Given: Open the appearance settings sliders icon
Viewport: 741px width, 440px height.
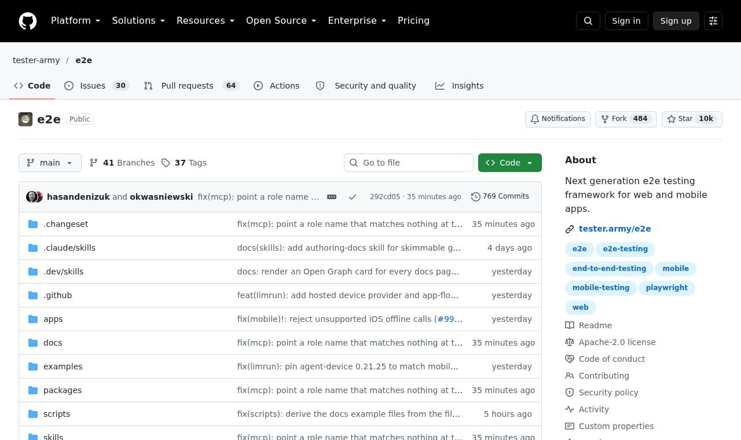Looking at the screenshot, I should [x=713, y=21].
